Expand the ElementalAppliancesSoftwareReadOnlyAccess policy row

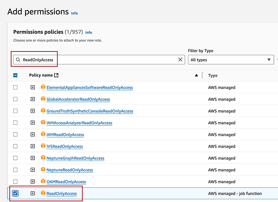click(x=33, y=88)
